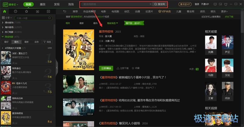The width and height of the screenshot is (244, 127).
Task: Open the deleted scenes video thumbnail 01:24
Action: click(x=79, y=84)
